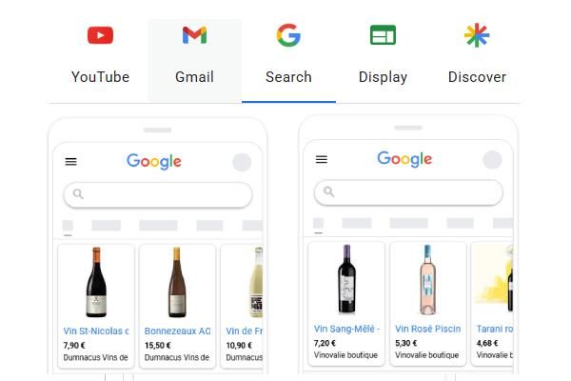Image resolution: width=571 pixels, height=381 pixels.
Task: Click the Google G Search icon
Action: click(288, 35)
